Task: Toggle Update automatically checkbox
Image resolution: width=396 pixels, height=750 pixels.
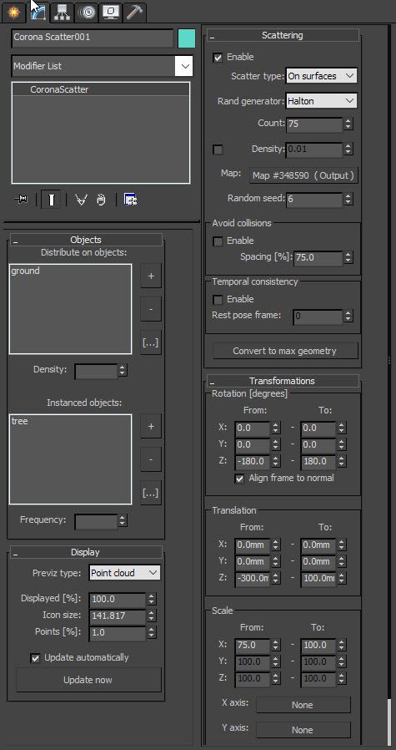Action: (35, 658)
